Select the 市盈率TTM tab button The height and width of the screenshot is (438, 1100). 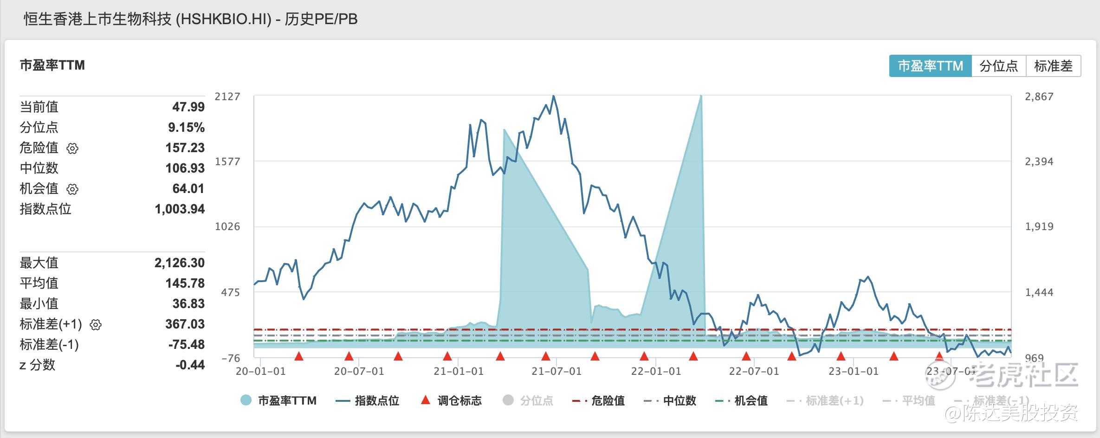click(931, 66)
